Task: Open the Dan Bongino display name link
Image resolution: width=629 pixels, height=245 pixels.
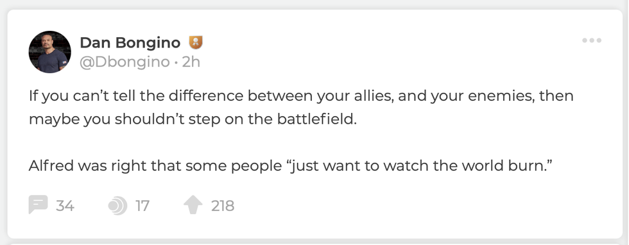Action: point(130,42)
